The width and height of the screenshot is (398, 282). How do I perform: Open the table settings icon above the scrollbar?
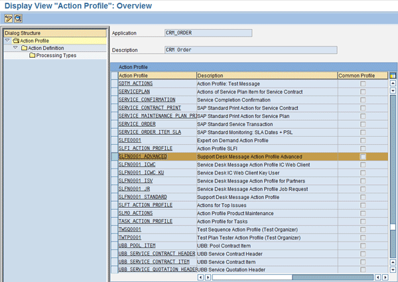[x=393, y=76]
